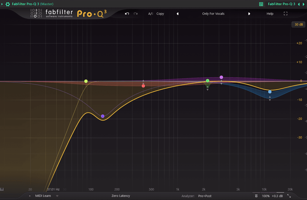Open the MIDI Learn dropdown arrow
307x200 pixels.
57,196
